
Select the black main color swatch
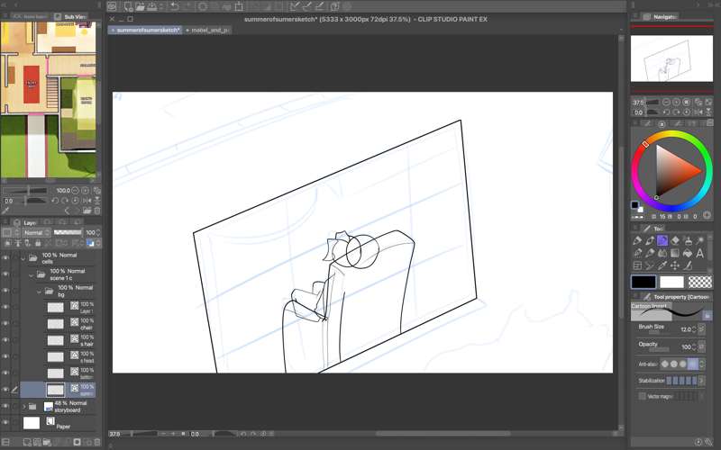tap(643, 282)
